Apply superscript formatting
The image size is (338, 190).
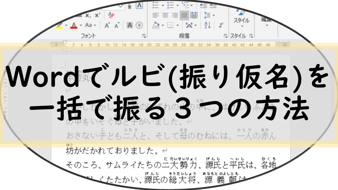(x=98, y=15)
